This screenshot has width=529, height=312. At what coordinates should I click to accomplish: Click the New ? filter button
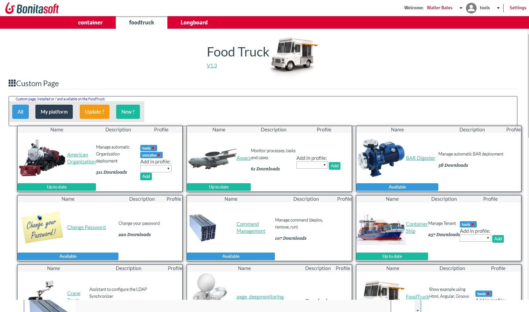click(128, 112)
